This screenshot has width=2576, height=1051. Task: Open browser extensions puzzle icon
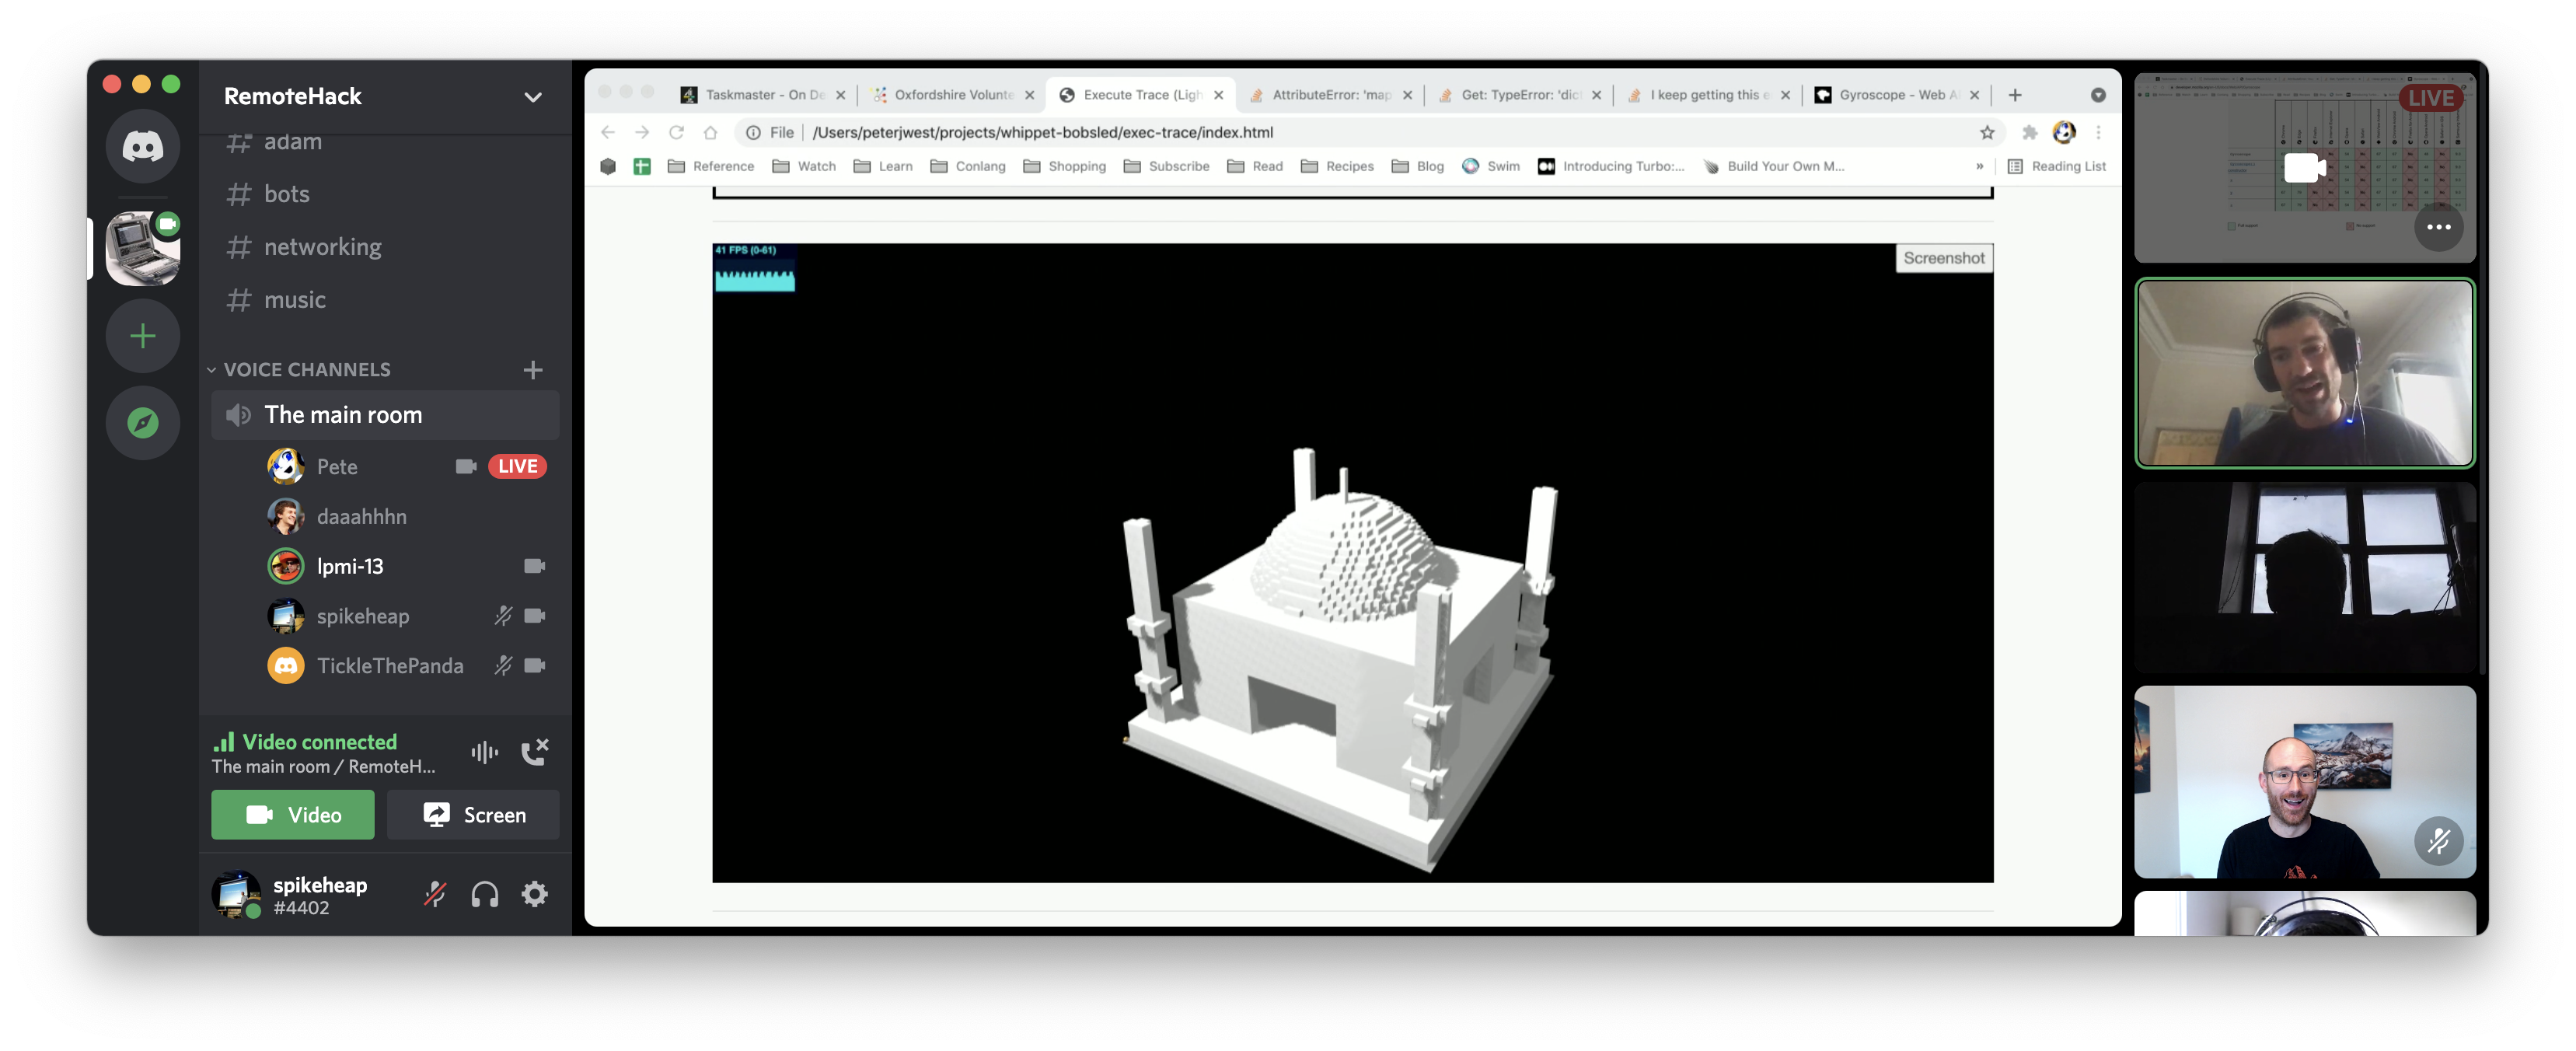(x=2030, y=132)
